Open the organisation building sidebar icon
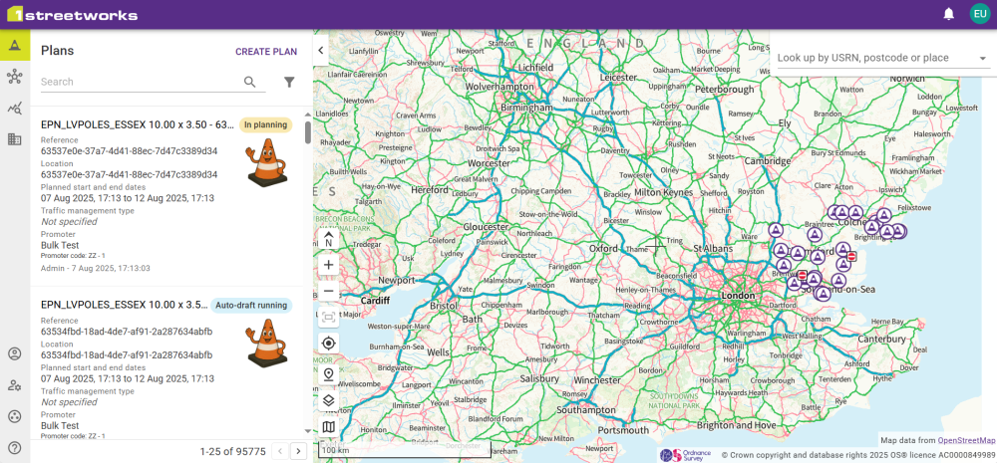Screen dimensions: 997x463 15,139
